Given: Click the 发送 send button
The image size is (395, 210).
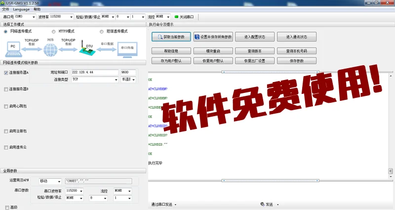Looking at the screenshot, I should click(x=267, y=205).
